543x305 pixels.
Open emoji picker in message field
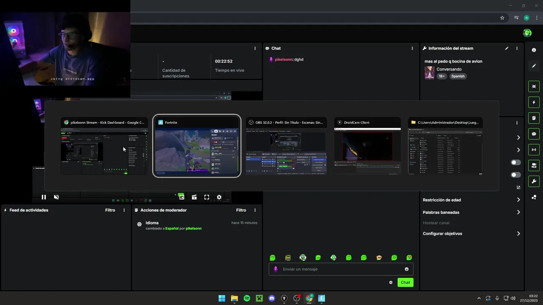point(406,269)
